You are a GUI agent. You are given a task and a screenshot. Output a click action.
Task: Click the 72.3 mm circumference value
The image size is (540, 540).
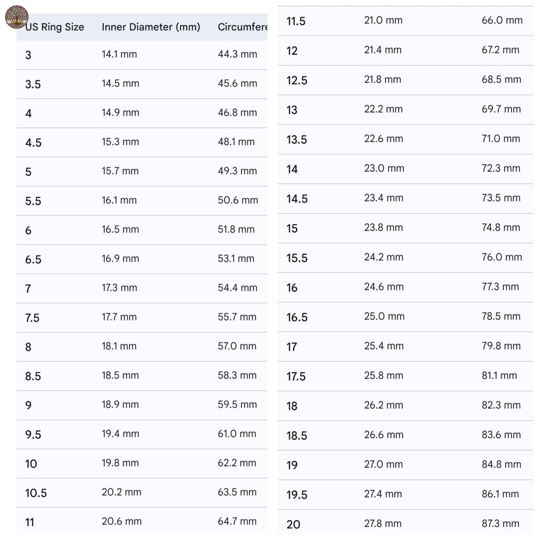tap(500, 169)
